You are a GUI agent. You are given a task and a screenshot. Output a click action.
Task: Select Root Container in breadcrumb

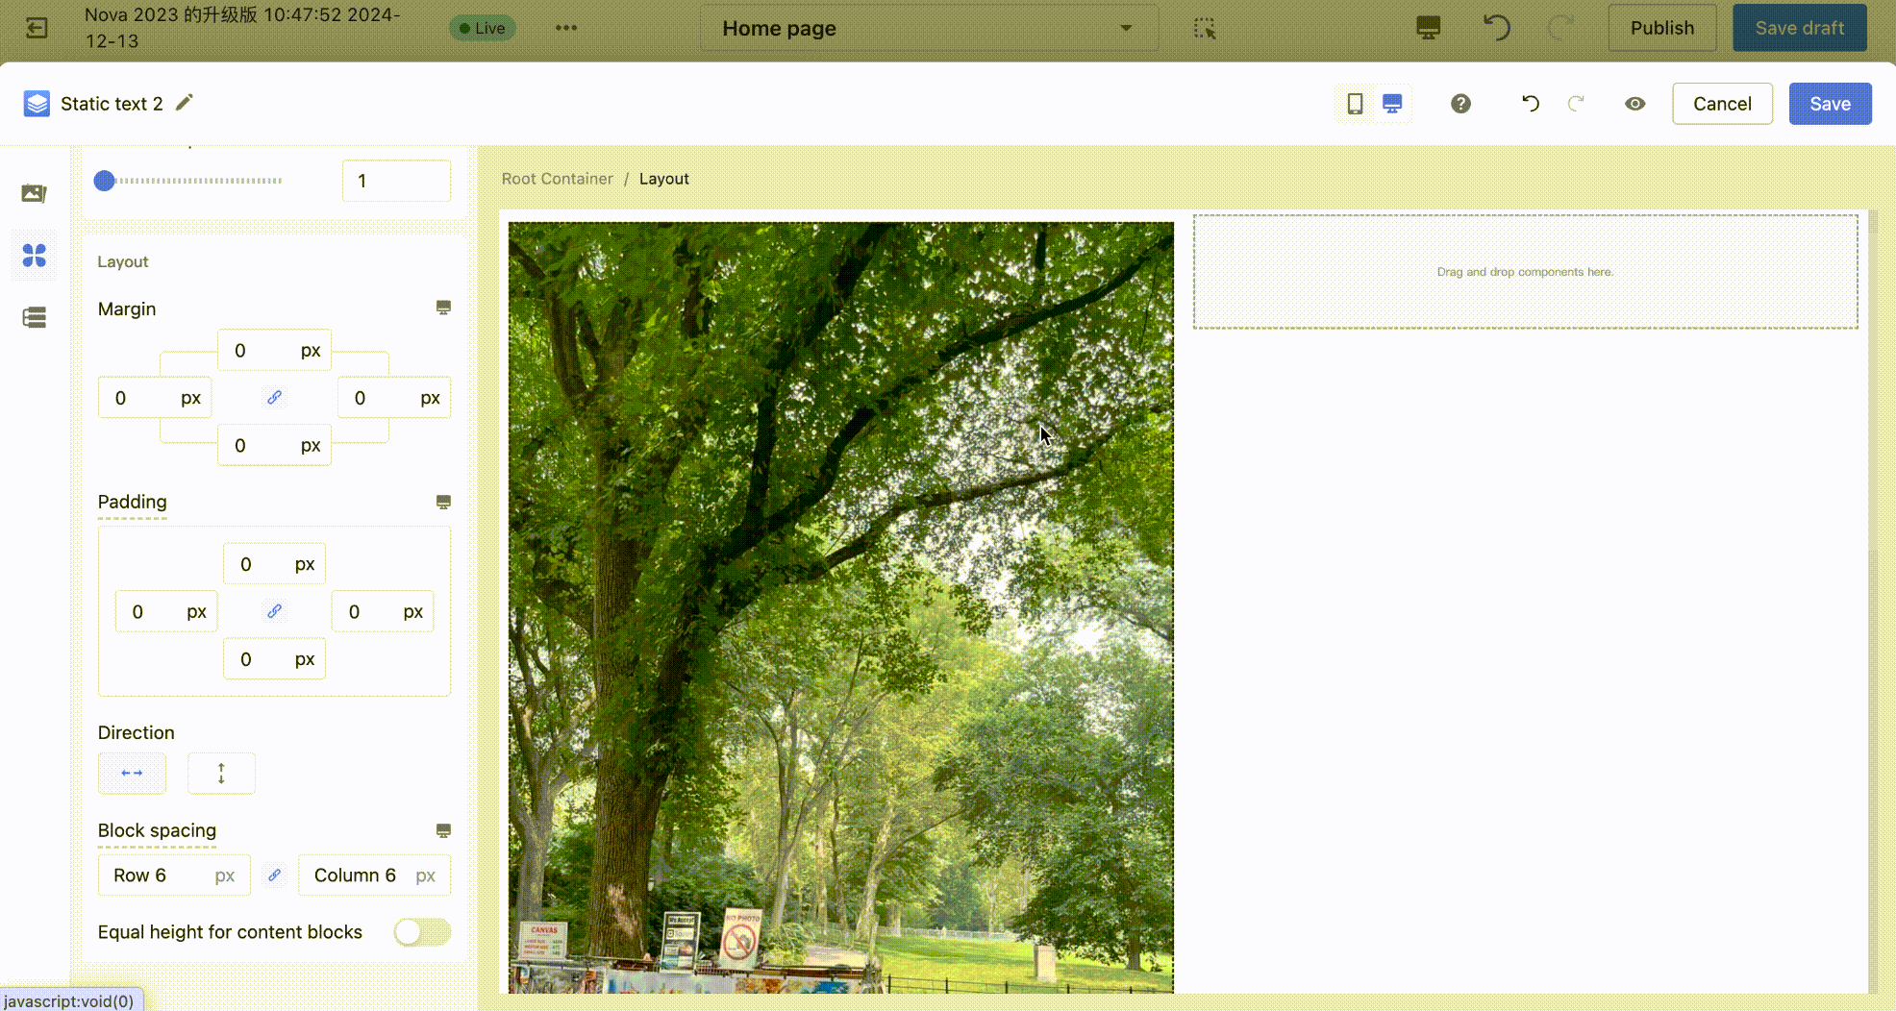(557, 179)
